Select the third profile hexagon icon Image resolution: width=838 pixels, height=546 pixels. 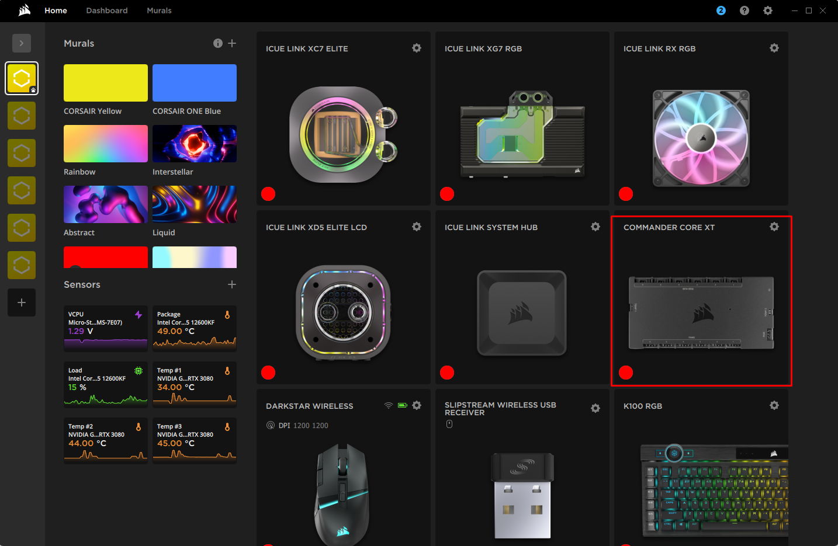point(22,153)
